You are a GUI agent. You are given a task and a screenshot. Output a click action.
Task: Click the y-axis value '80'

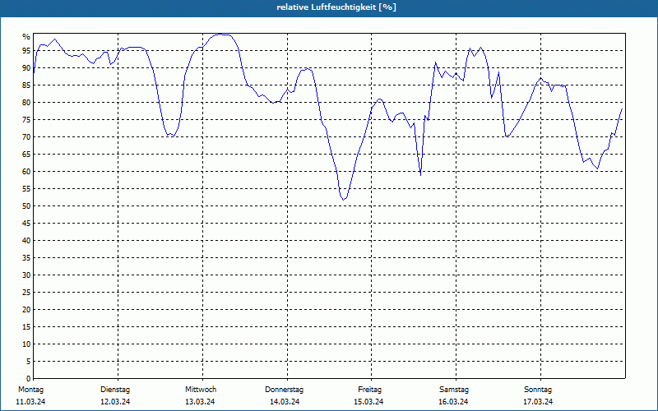26,102
